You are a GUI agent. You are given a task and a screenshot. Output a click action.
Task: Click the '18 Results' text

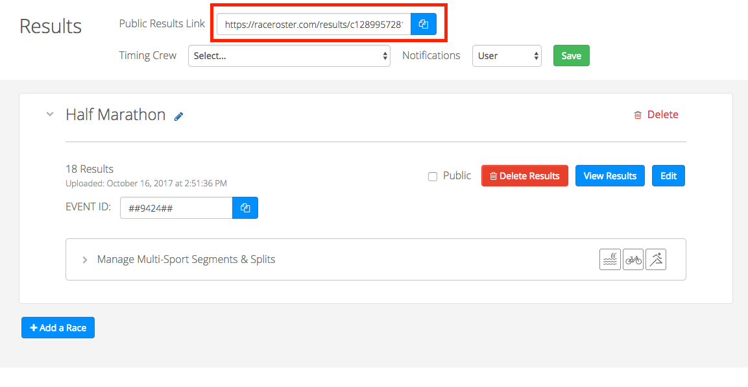point(90,169)
